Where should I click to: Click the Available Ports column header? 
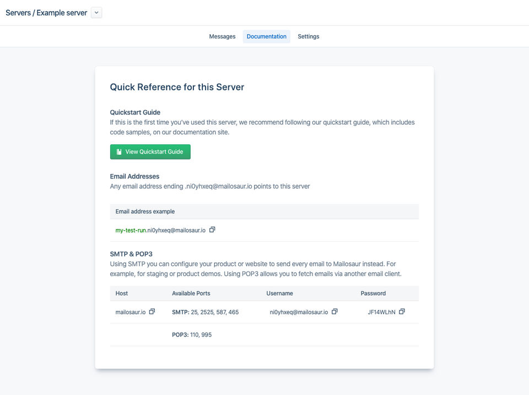pos(191,294)
